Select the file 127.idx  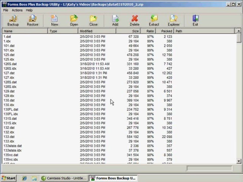(x=9, y=78)
